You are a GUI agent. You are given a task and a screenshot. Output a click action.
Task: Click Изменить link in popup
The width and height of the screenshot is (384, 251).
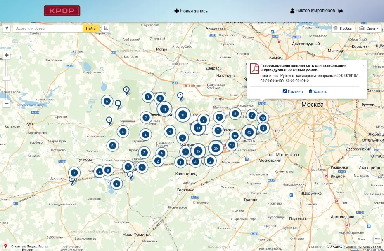pyautogui.click(x=293, y=91)
